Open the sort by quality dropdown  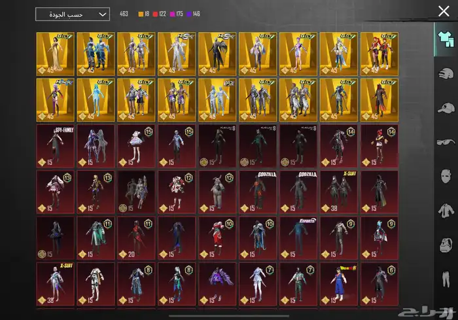tap(73, 14)
